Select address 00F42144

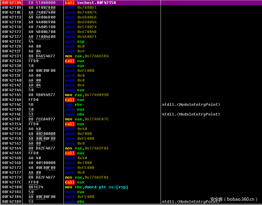tap(12, 90)
